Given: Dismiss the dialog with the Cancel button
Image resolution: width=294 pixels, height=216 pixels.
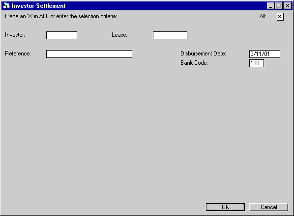Looking at the screenshot, I should point(269,207).
